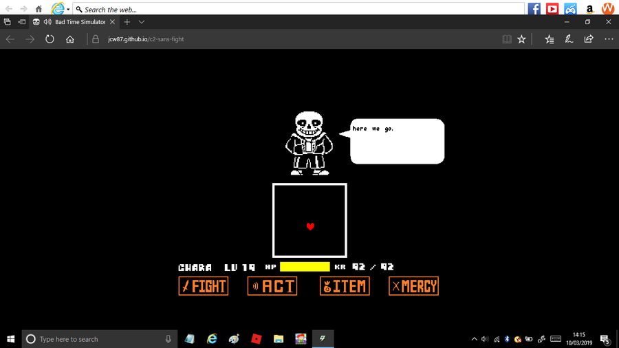Activate Cortana microphone icon
The image size is (619, 348).
[x=169, y=339]
